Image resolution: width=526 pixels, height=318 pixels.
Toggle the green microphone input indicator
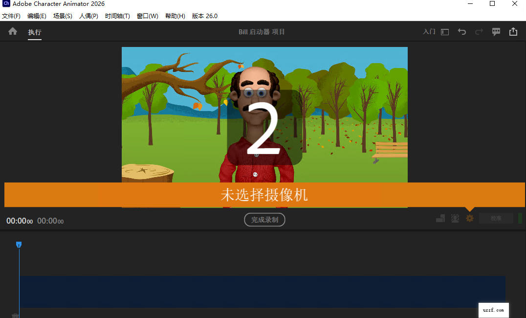[x=521, y=218]
